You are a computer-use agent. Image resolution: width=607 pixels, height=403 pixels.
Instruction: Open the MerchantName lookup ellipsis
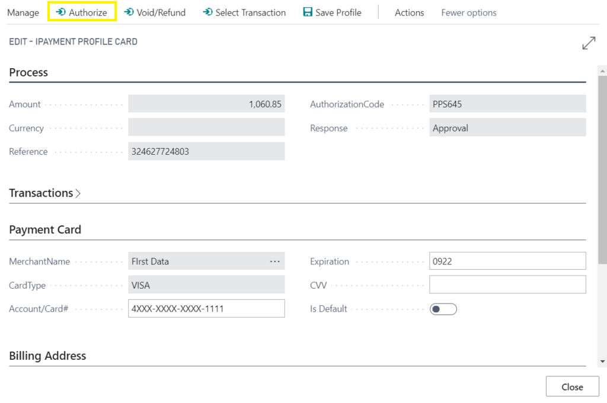pyautogui.click(x=274, y=261)
